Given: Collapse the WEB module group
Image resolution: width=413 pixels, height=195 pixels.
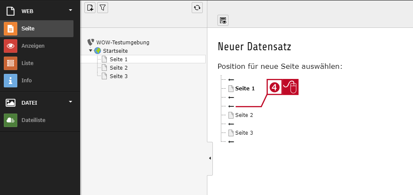Looking at the screenshot, I should (71, 10).
